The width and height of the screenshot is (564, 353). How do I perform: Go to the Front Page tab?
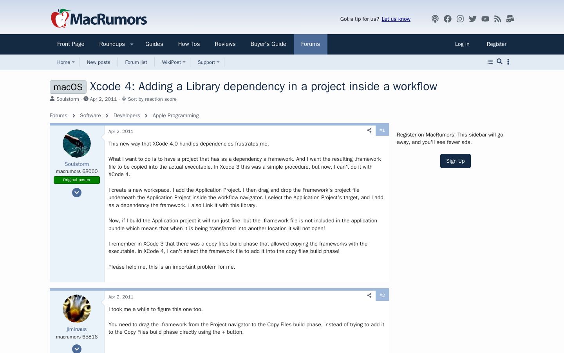point(70,44)
